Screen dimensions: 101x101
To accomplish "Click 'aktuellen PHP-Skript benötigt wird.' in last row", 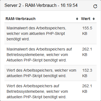I will pos(36,97).
